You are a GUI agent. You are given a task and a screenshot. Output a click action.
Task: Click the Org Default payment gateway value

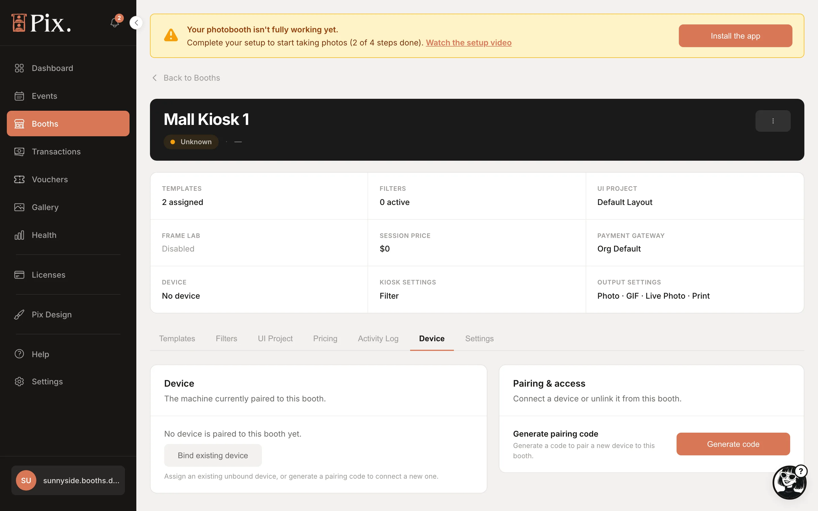tap(619, 249)
